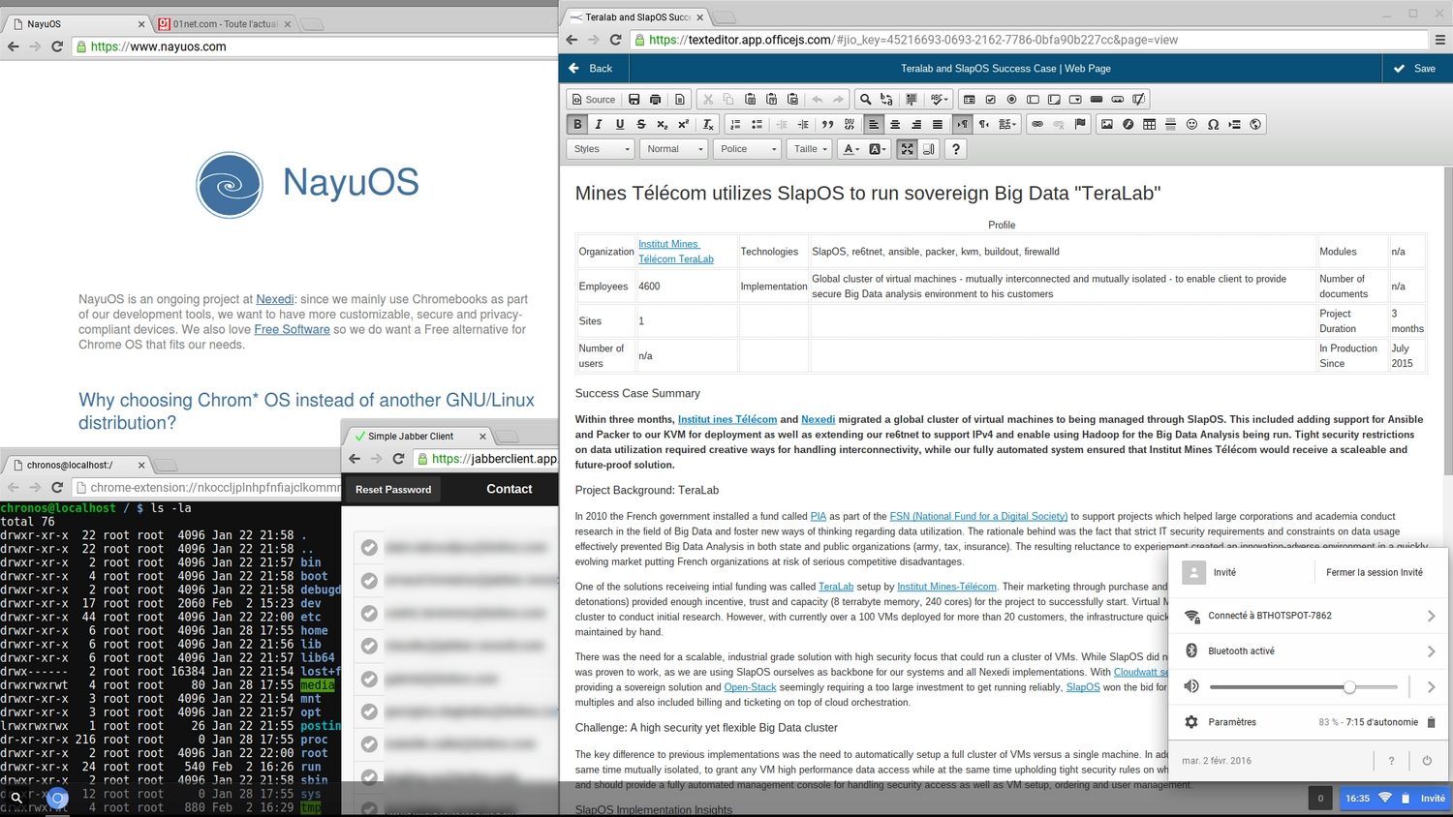
Task: Click Remove Format icon
Action: 708,125
